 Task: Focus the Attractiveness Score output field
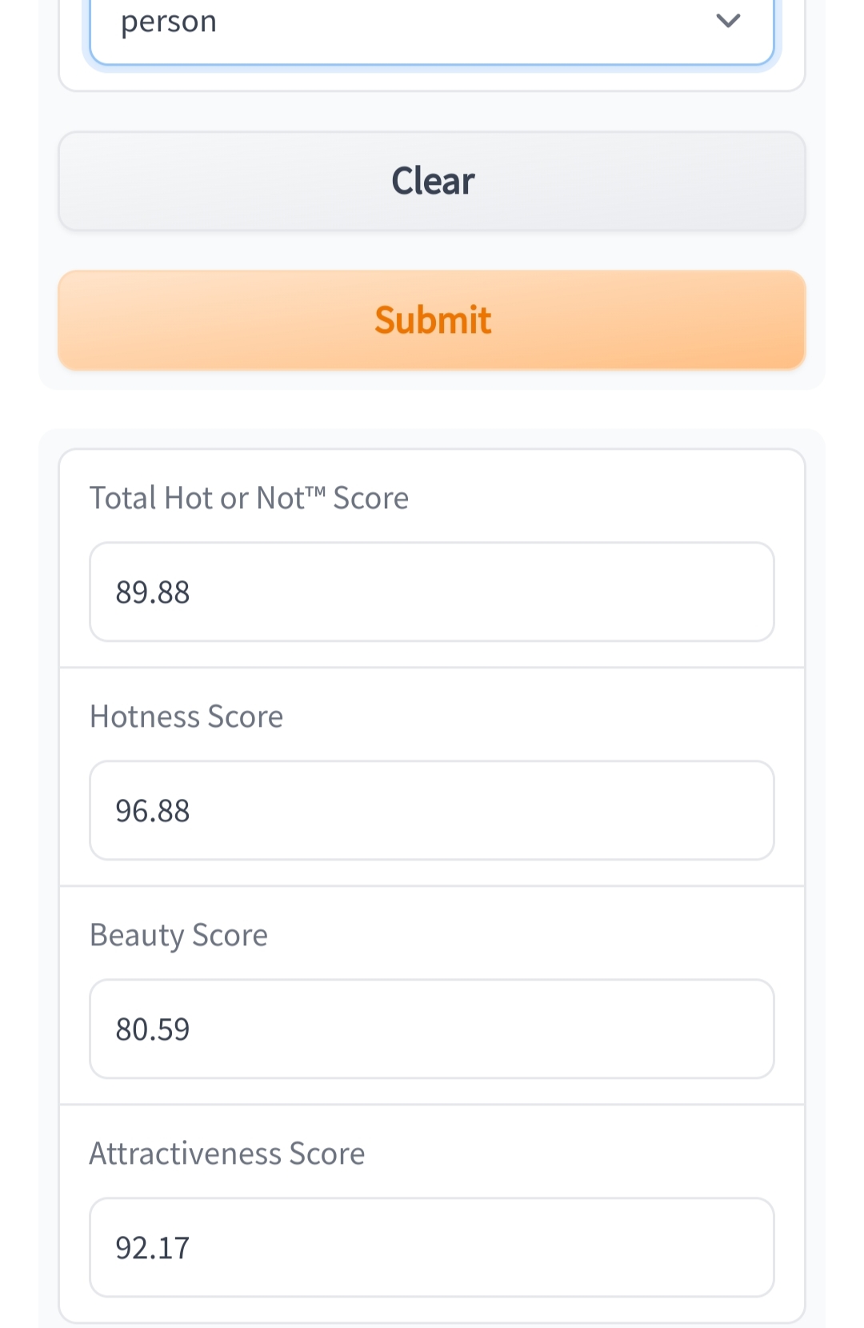click(432, 1247)
